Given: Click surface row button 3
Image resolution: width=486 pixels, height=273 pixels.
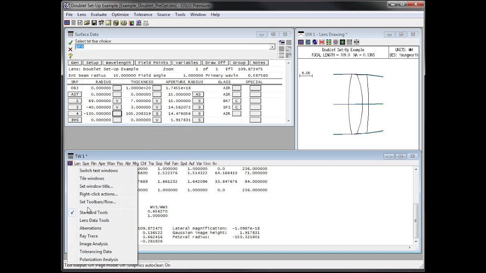Looking at the screenshot, I should [x=74, y=107].
